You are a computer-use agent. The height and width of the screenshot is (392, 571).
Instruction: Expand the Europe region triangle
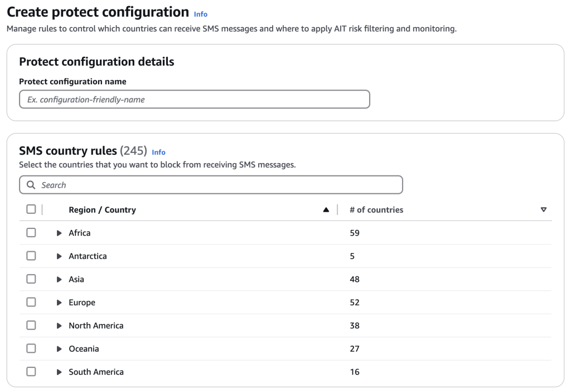[x=59, y=303]
